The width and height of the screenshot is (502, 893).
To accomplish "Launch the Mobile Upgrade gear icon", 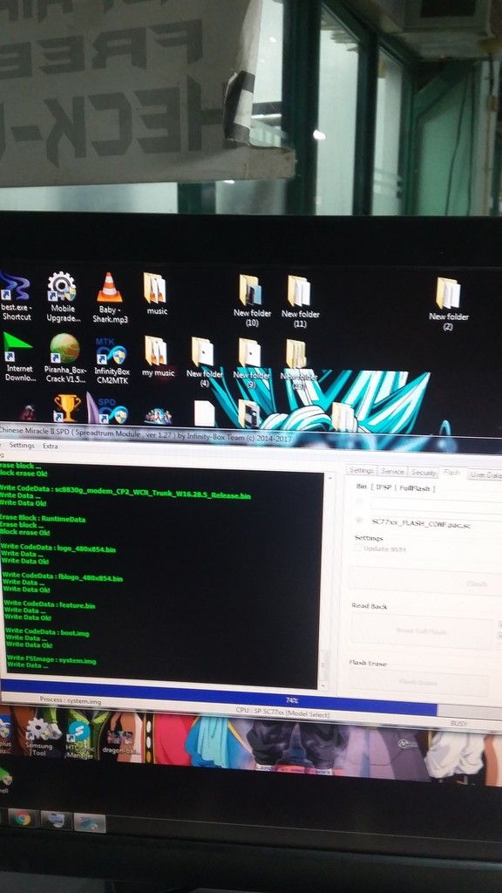I will tap(63, 297).
